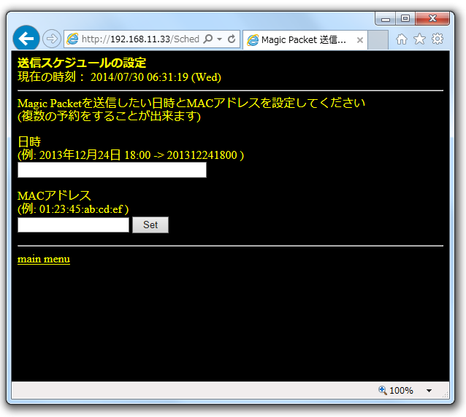466x417 pixels.
Task: Close the browser window
Action: [432, 19]
